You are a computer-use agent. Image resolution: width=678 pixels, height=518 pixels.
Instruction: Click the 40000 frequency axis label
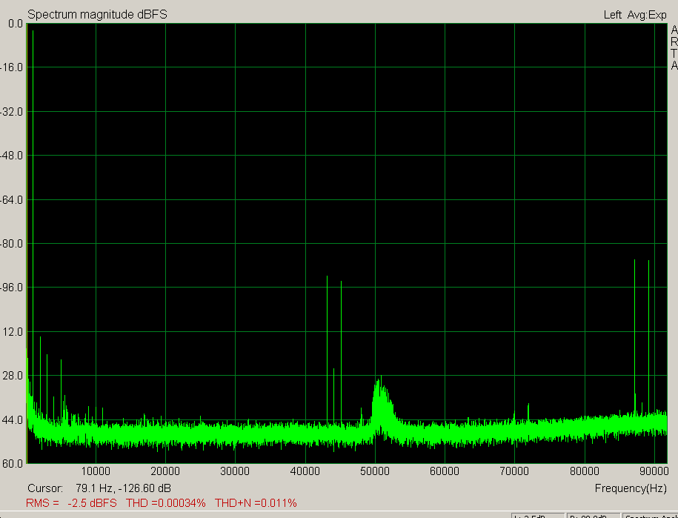(x=305, y=471)
